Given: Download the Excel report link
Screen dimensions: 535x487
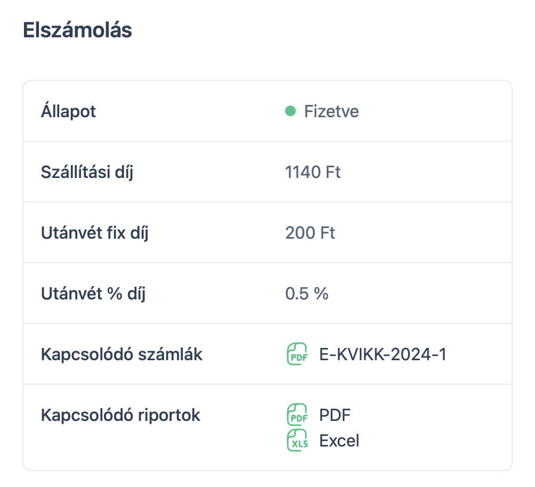Looking at the screenshot, I should click(x=339, y=441).
